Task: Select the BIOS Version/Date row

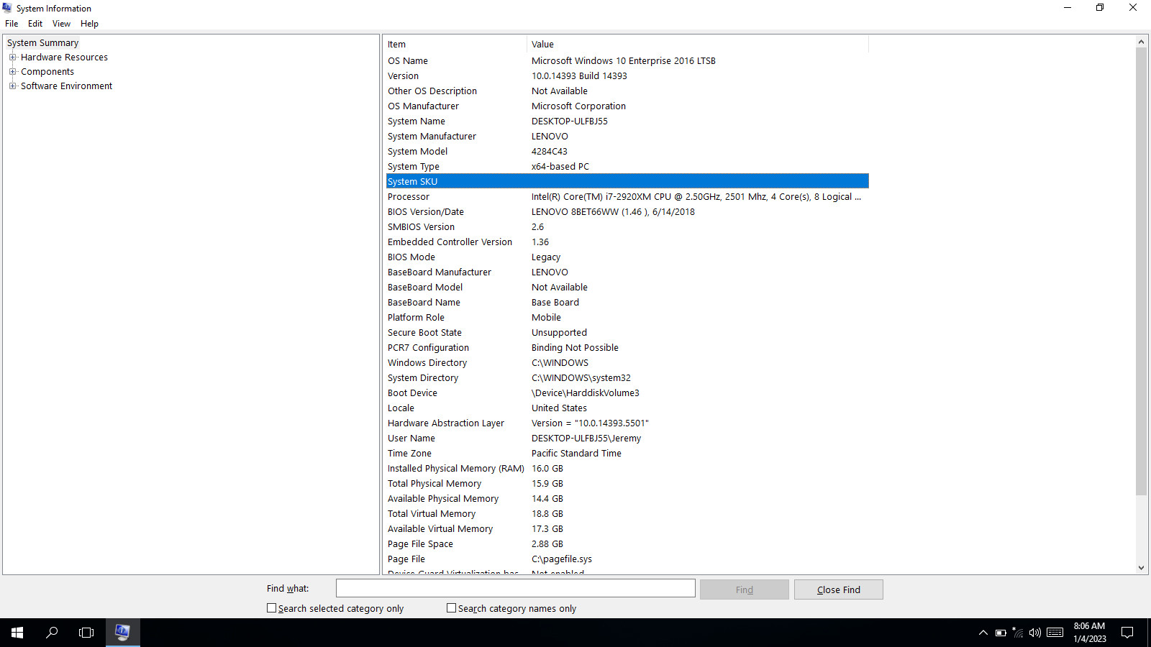Action: [627, 212]
